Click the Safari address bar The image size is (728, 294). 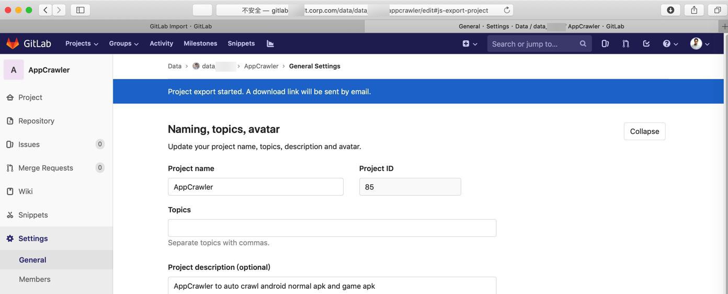click(x=365, y=10)
